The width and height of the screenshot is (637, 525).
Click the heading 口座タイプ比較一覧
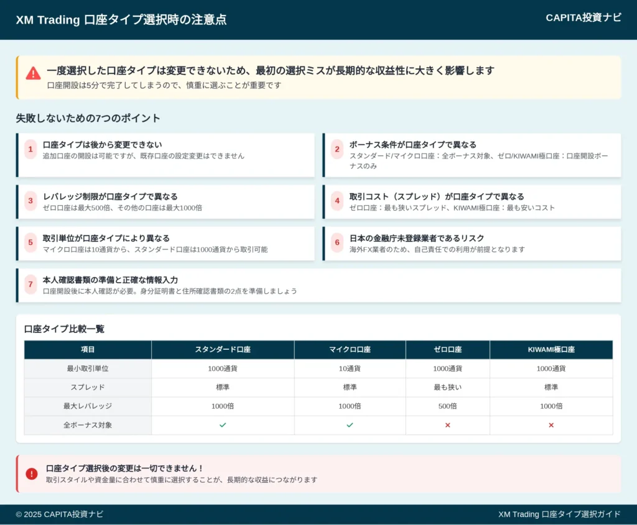coord(64,329)
